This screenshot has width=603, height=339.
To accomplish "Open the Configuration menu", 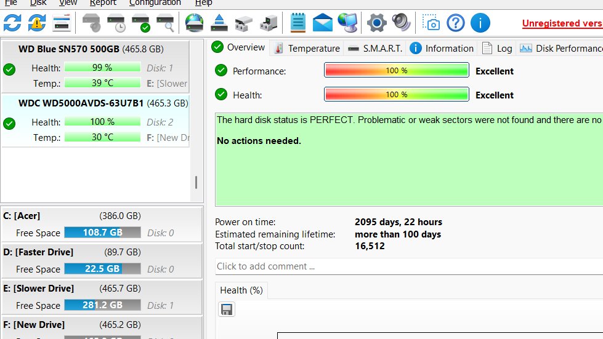I will pos(155,3).
